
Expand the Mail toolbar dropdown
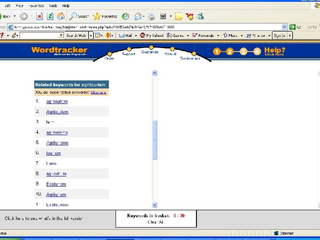pyautogui.click(x=136, y=36)
